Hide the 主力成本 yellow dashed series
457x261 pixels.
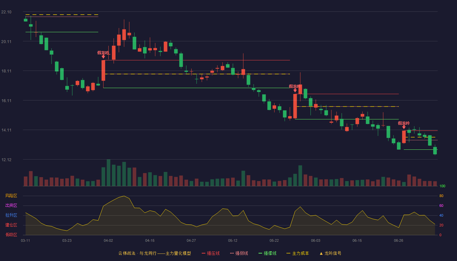tap(298, 253)
